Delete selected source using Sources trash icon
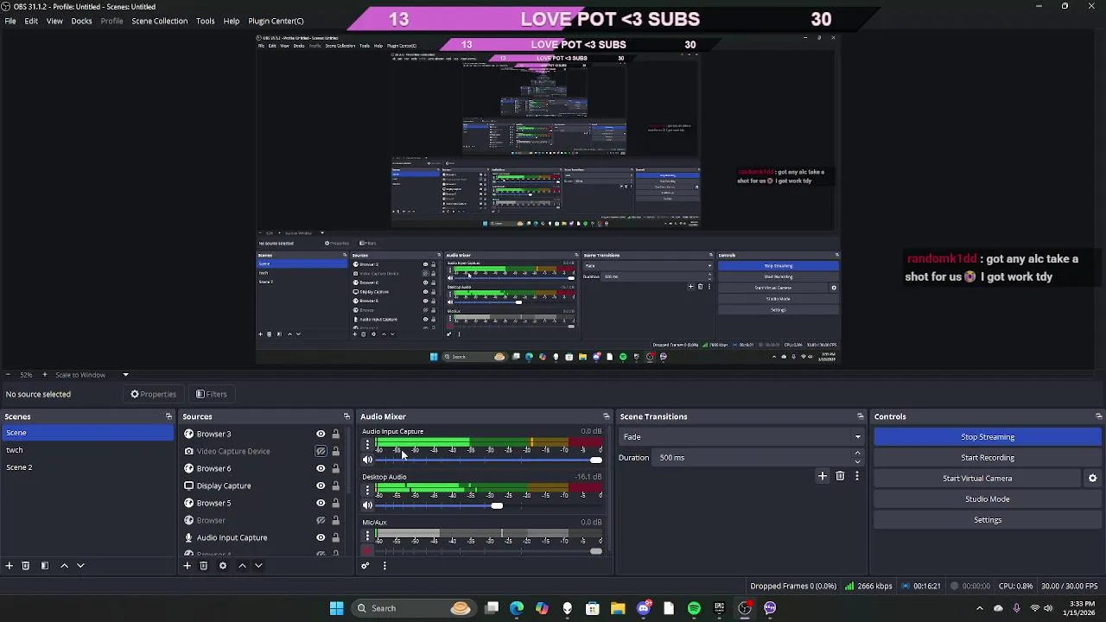The width and height of the screenshot is (1106, 622). 204,566
